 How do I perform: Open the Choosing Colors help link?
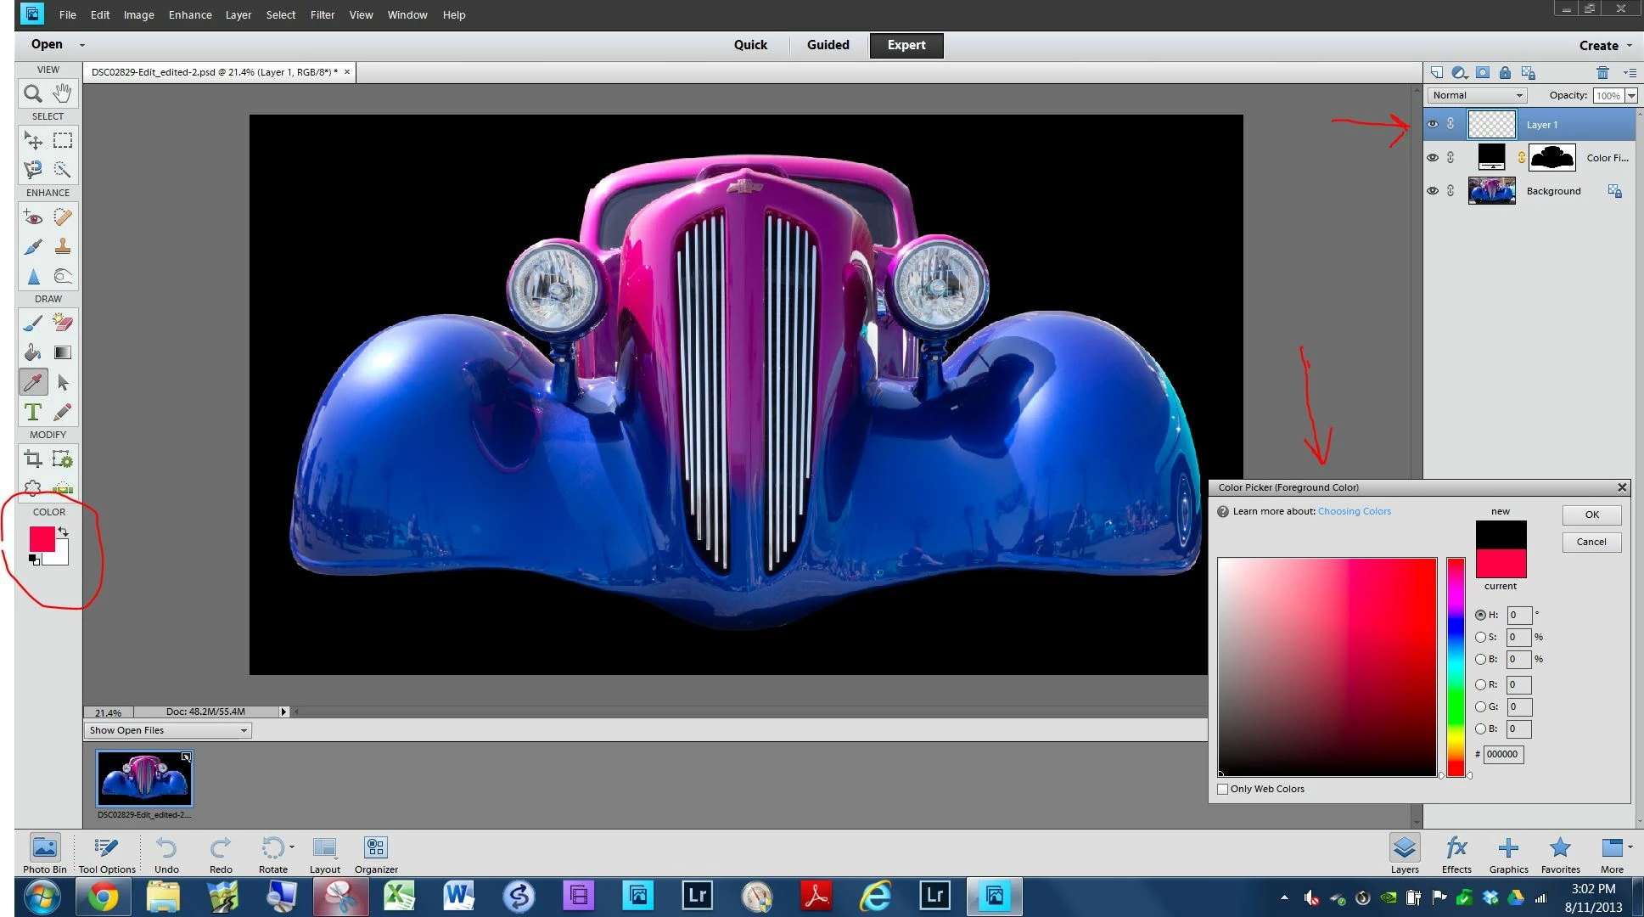(1354, 511)
